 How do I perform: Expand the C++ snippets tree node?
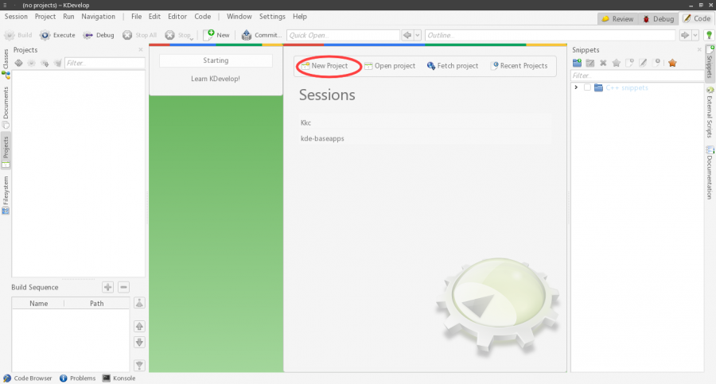(576, 87)
